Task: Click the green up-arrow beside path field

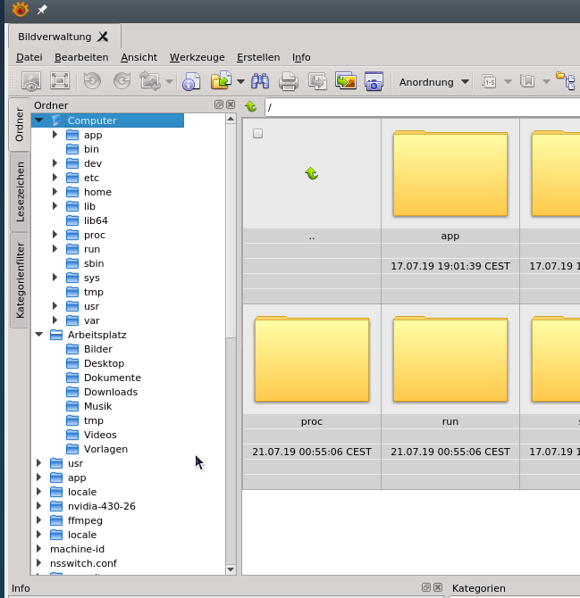Action: pyautogui.click(x=251, y=107)
